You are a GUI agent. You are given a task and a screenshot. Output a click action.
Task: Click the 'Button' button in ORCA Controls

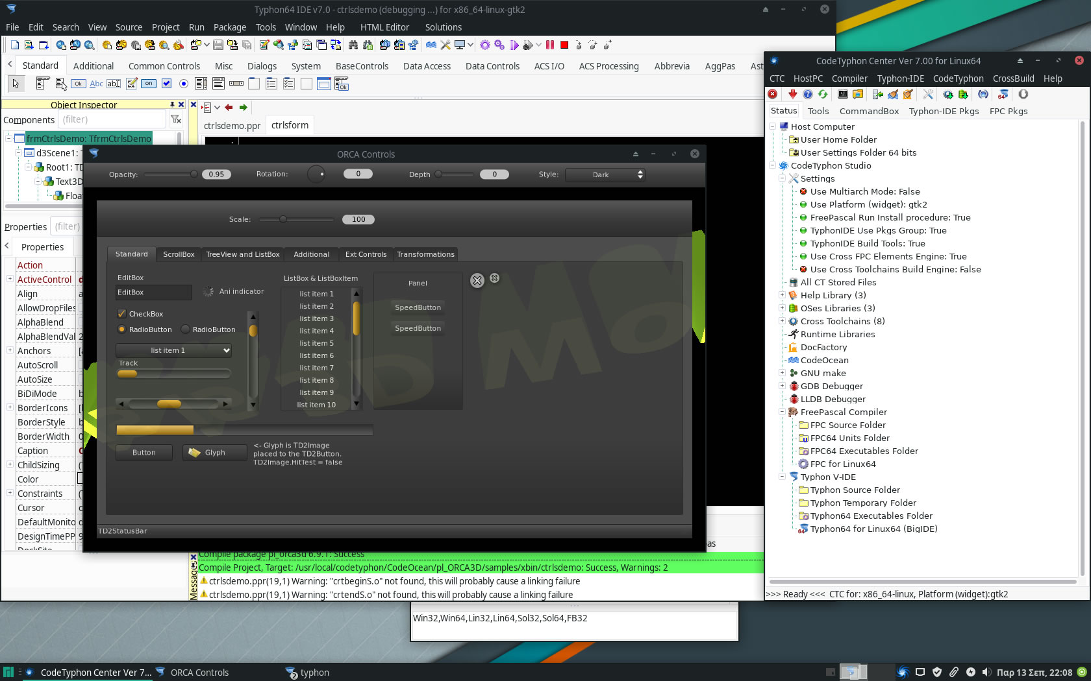click(x=144, y=453)
